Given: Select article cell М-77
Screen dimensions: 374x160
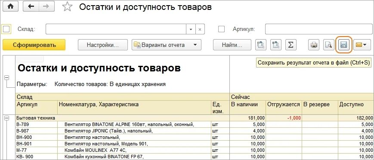Looking at the screenshot, I should (37, 150).
